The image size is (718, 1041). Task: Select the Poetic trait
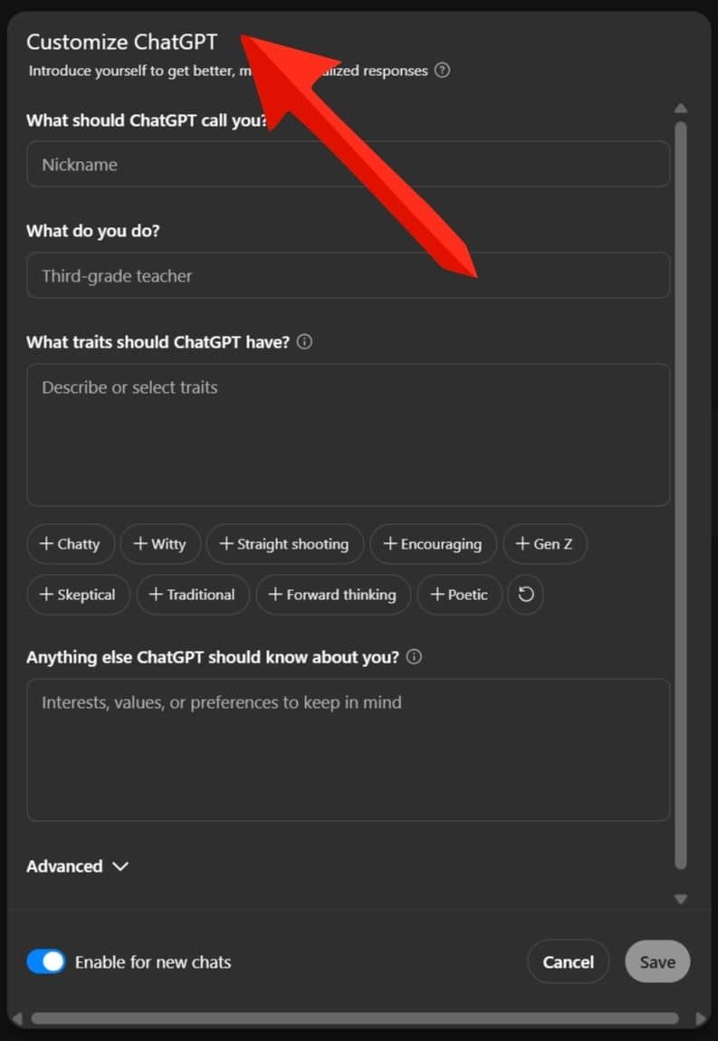click(460, 594)
